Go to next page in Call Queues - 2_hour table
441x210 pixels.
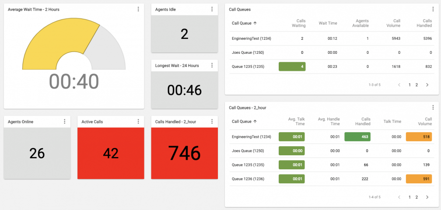[427, 197]
